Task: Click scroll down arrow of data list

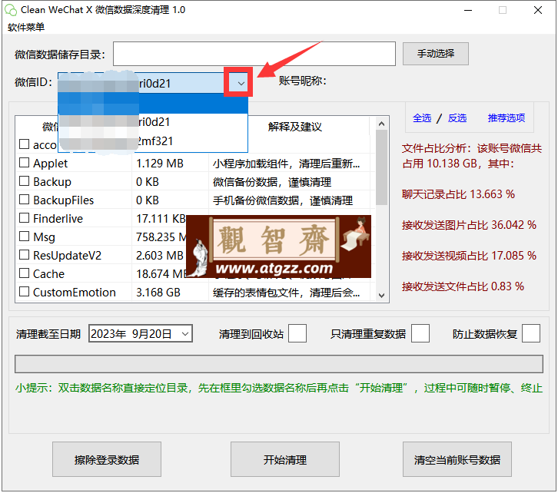Action: [381, 296]
